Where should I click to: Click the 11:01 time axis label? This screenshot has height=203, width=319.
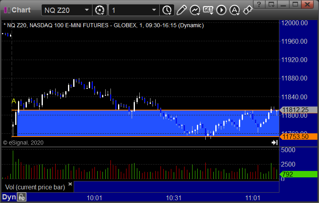(253, 198)
